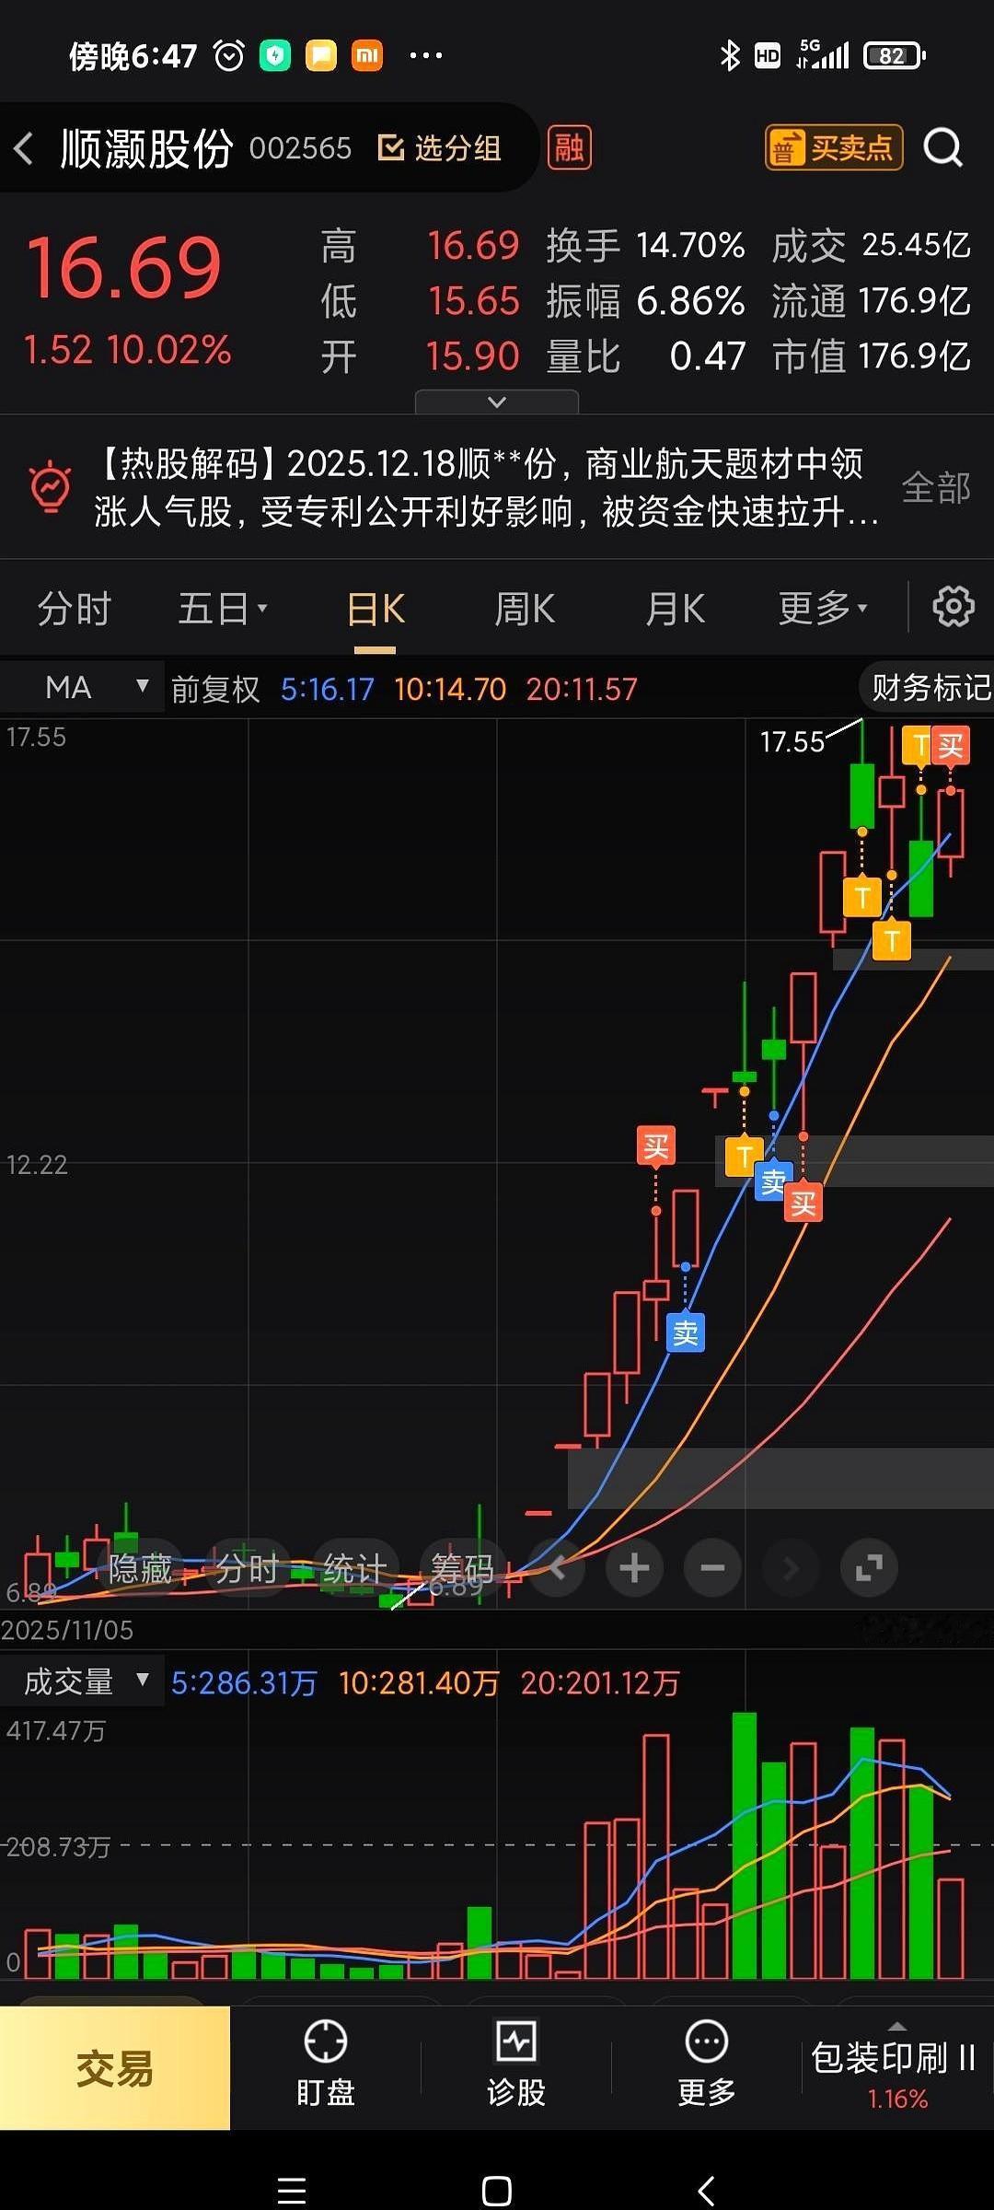Zoom out chart with minus button

tap(712, 1567)
